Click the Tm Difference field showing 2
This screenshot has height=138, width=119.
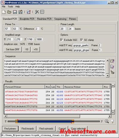[x=37, y=29]
